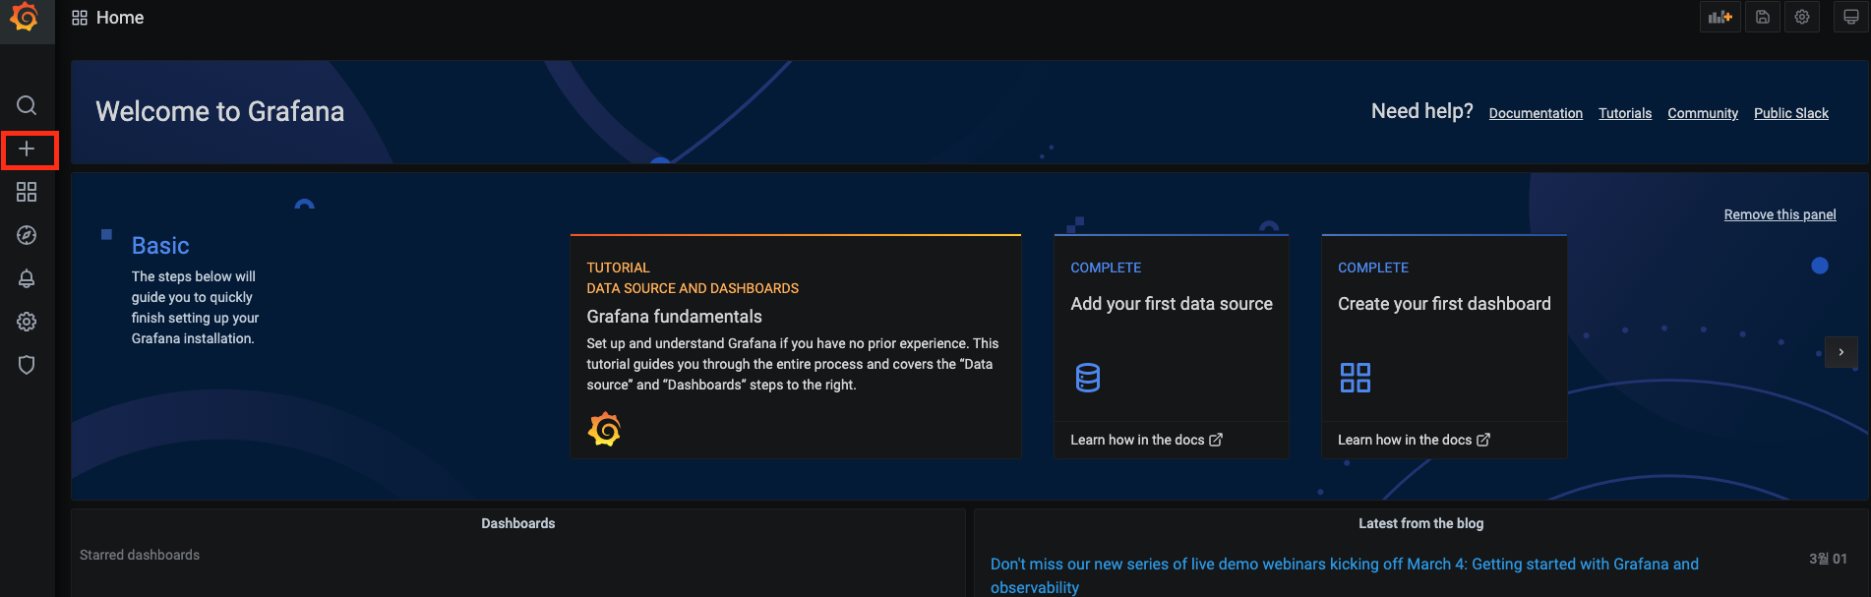1871x597 pixels.
Task: Open the Grafana fundamentals tutorial card
Action: [x=796, y=346]
